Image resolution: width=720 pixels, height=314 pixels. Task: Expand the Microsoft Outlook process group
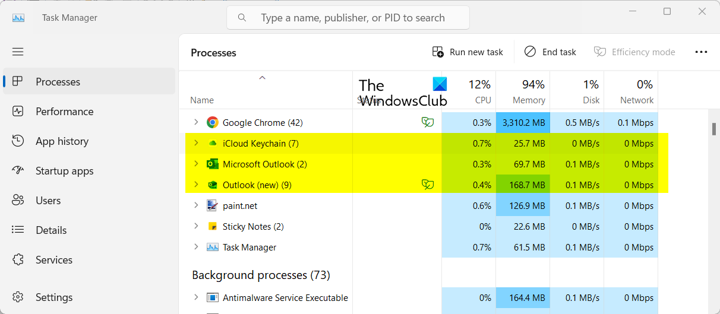click(196, 164)
